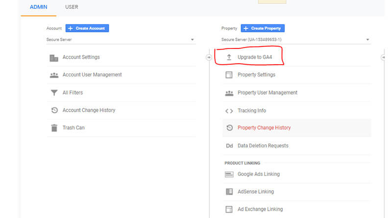392x218 pixels.
Task: Click the Trash Can bin icon
Action: (x=54, y=128)
